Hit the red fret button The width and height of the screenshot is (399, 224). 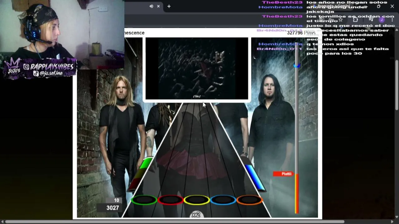click(x=171, y=200)
